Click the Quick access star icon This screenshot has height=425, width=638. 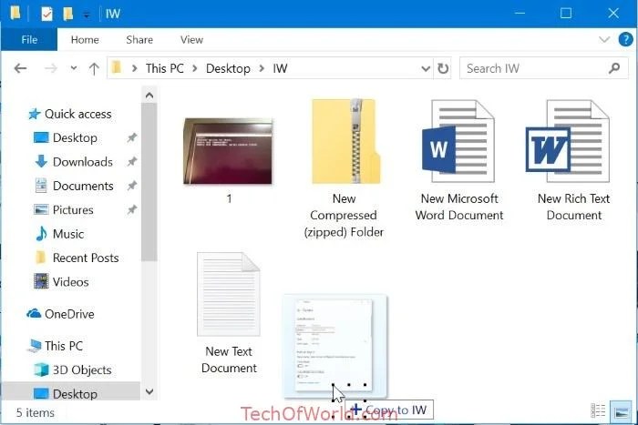[35, 114]
